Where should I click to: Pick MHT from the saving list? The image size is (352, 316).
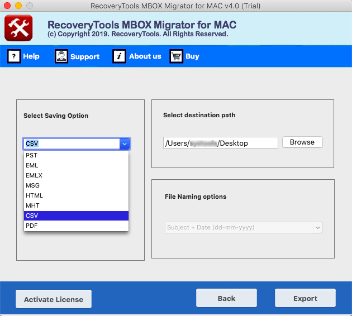[76, 205]
